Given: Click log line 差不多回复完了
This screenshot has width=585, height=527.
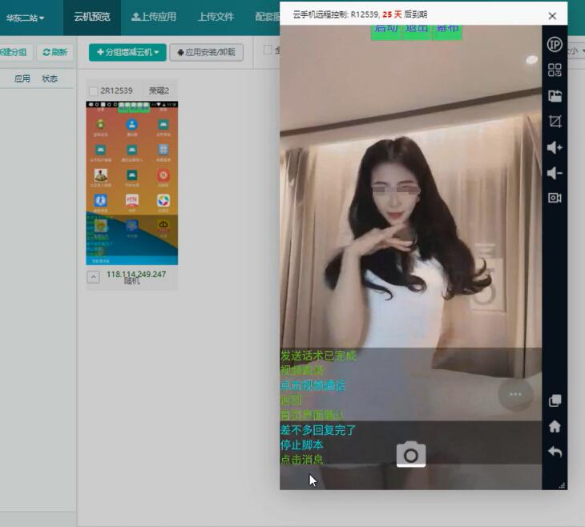Looking at the screenshot, I should point(318,430).
